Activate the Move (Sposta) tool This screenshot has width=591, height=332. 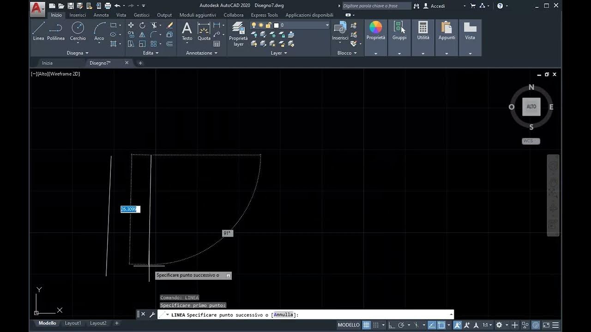(x=131, y=25)
